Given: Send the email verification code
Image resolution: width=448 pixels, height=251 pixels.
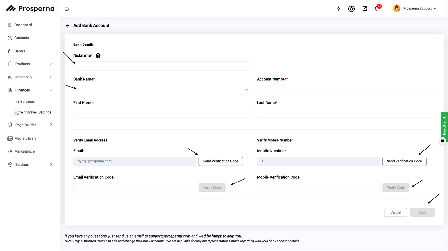Looking at the screenshot, I should point(220,161).
